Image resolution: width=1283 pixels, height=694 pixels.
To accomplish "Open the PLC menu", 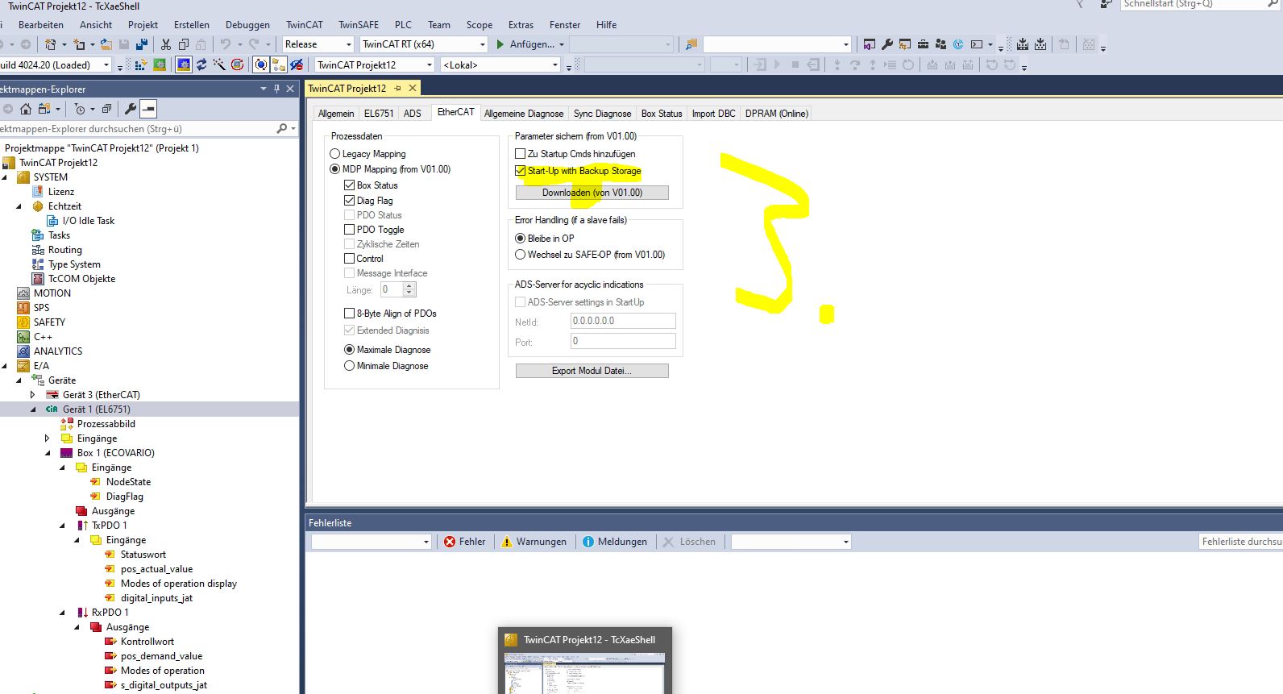I will pos(403,25).
